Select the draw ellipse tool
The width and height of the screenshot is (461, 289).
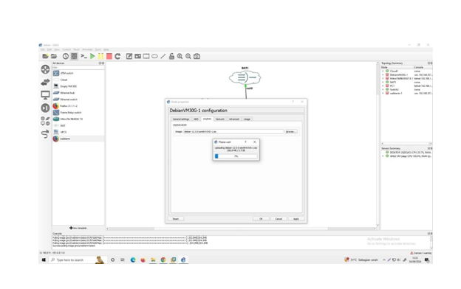point(154,56)
